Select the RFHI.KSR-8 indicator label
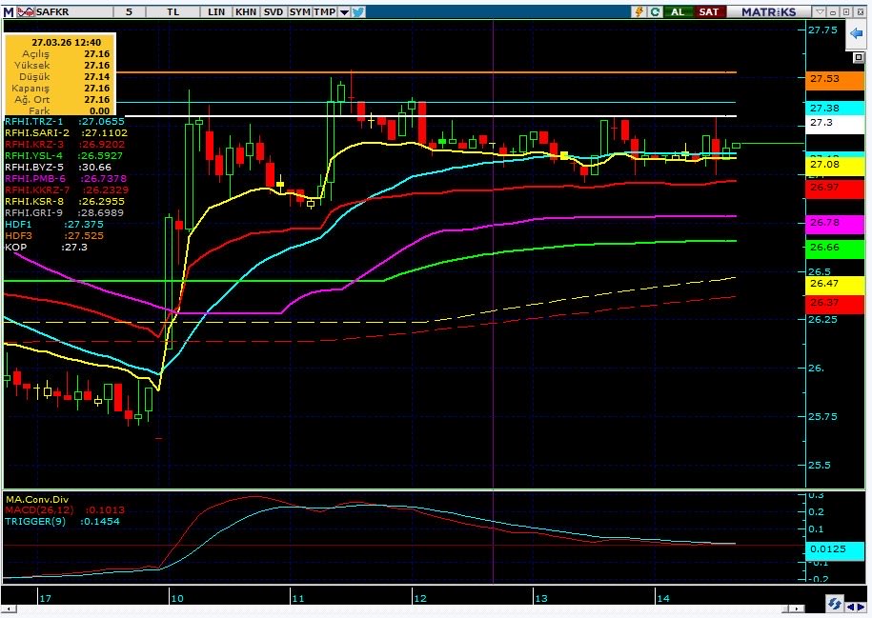872x618 pixels. [x=34, y=201]
